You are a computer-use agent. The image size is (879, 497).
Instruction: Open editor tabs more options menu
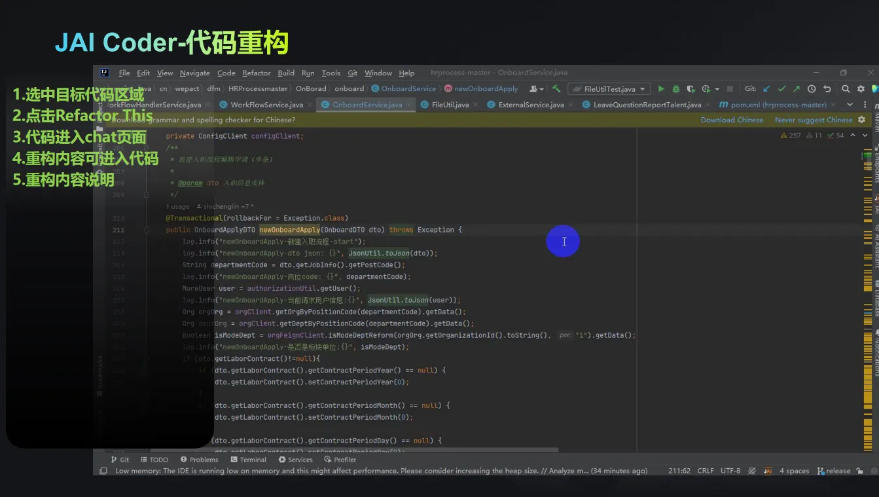(864, 105)
